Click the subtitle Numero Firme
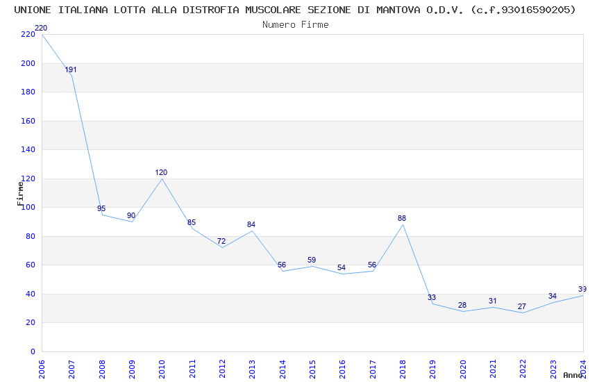The width and height of the screenshot is (590, 382). point(296,25)
